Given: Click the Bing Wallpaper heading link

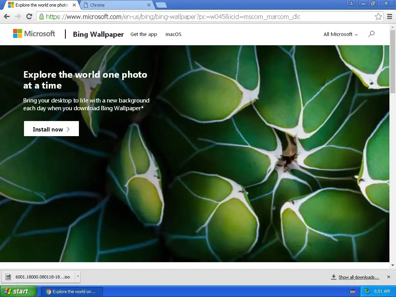Looking at the screenshot, I should [98, 34].
